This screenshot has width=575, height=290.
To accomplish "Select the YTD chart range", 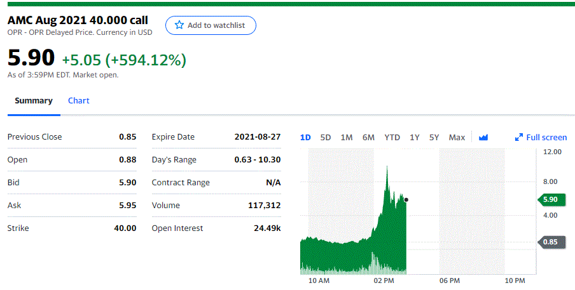I will click(392, 138).
